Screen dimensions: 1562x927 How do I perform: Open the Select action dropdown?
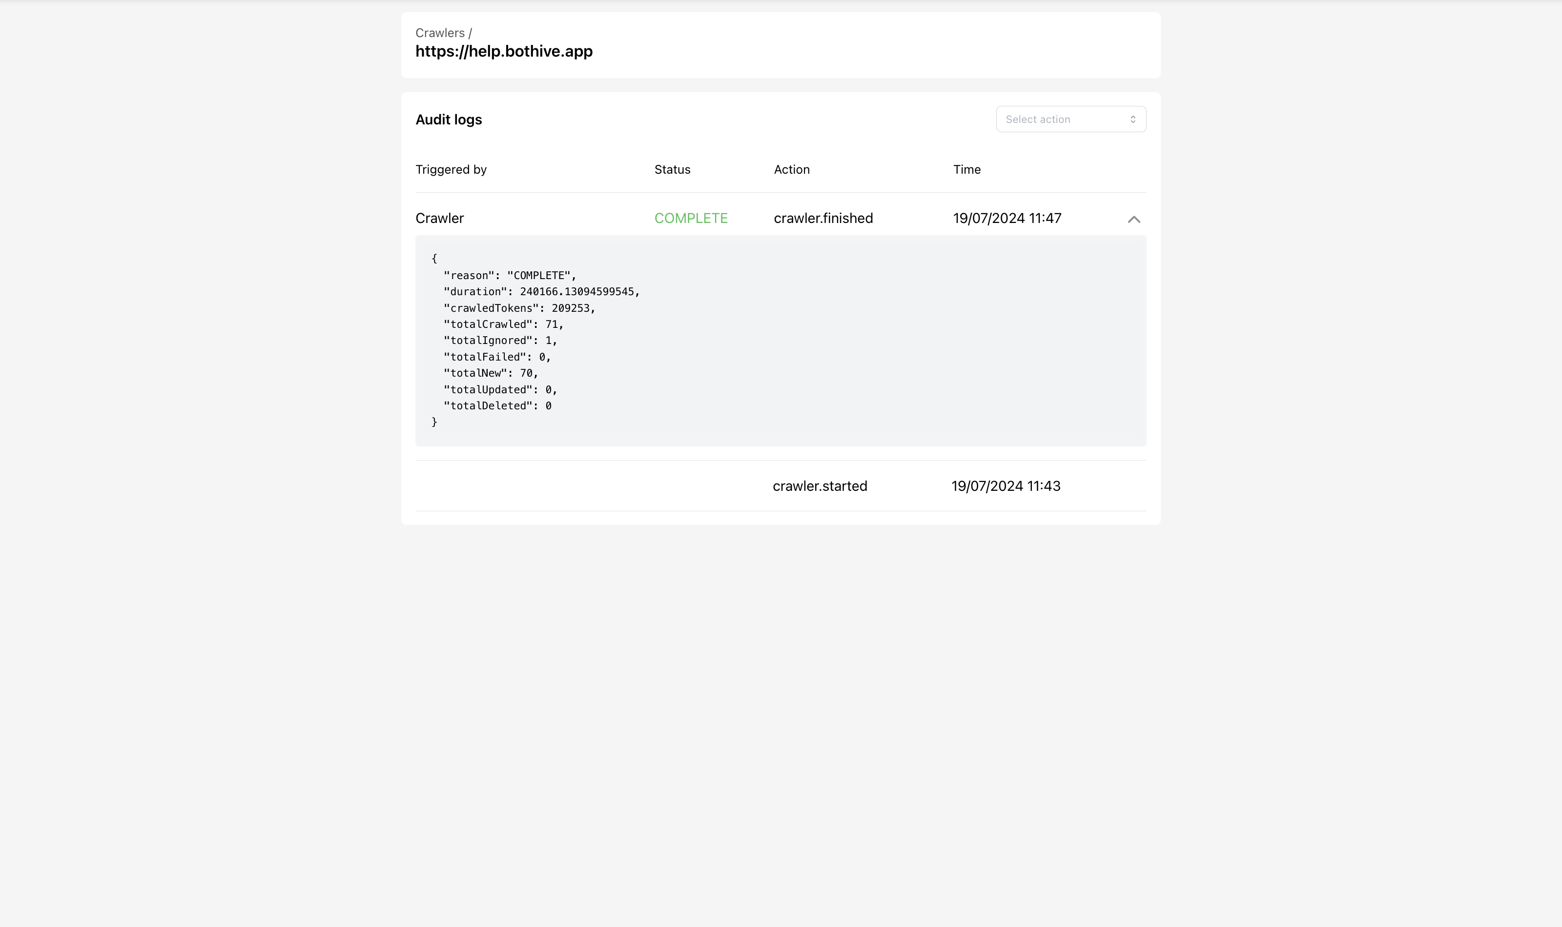[1071, 120]
